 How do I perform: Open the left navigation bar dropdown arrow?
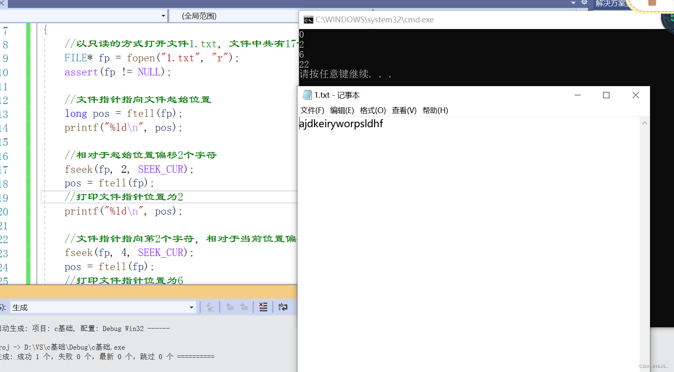click(x=163, y=16)
